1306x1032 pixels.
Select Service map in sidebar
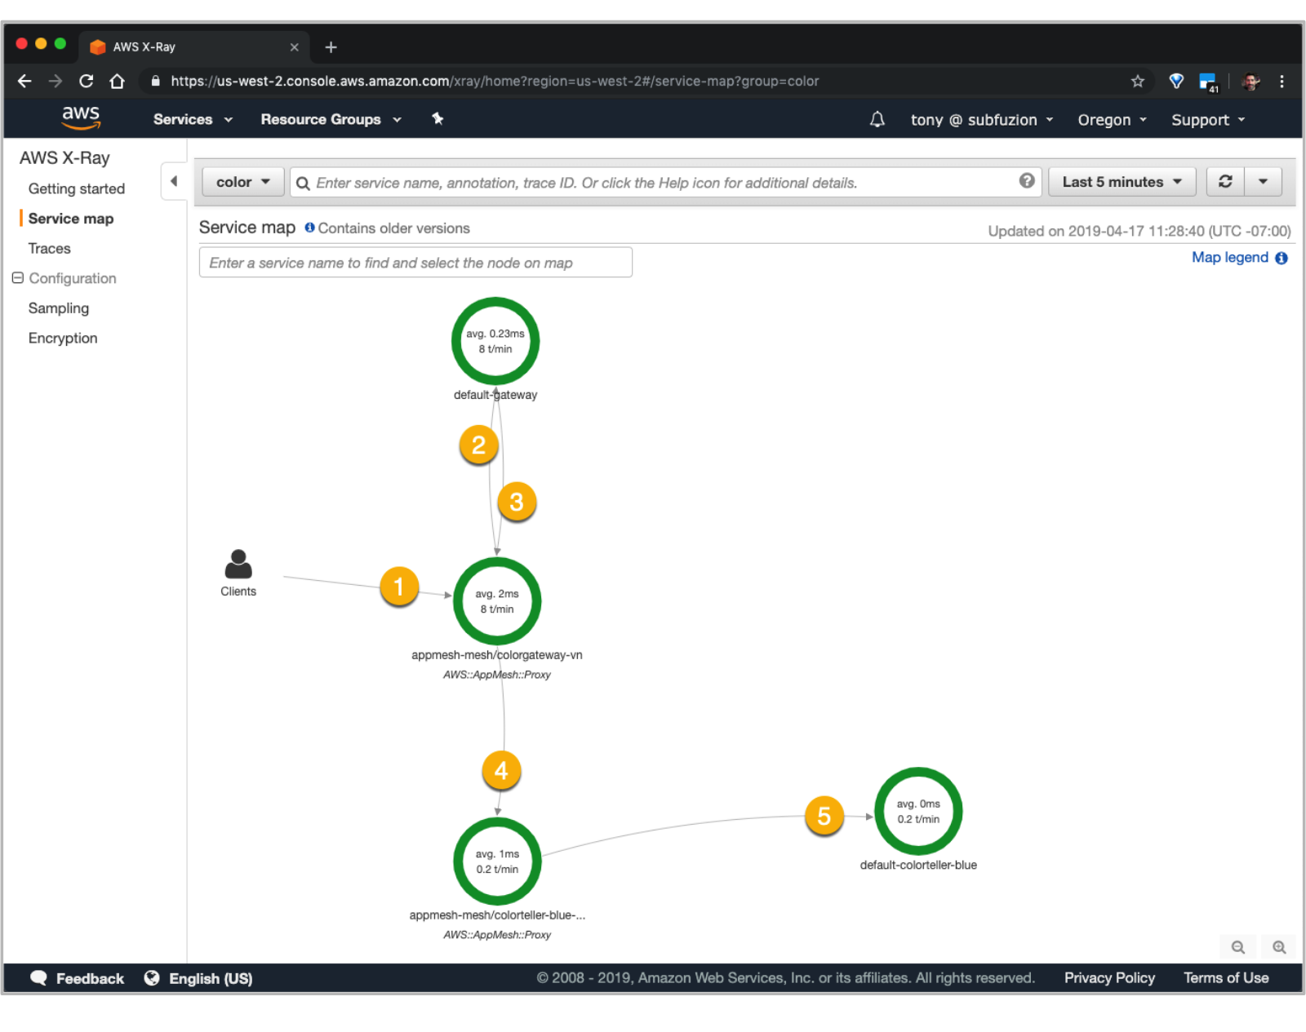[71, 219]
